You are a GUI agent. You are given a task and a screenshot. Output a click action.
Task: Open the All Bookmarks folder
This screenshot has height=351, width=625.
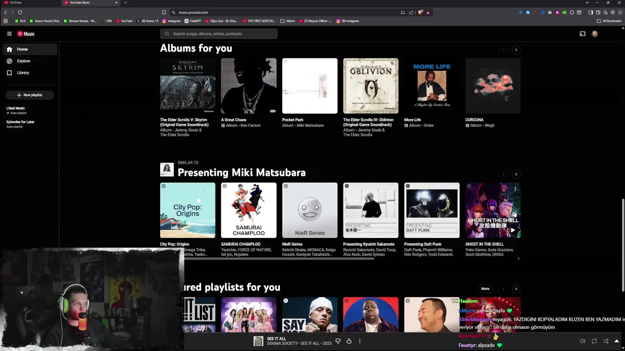click(609, 21)
